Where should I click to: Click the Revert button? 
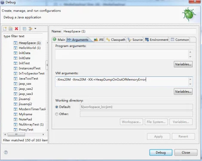(183, 137)
